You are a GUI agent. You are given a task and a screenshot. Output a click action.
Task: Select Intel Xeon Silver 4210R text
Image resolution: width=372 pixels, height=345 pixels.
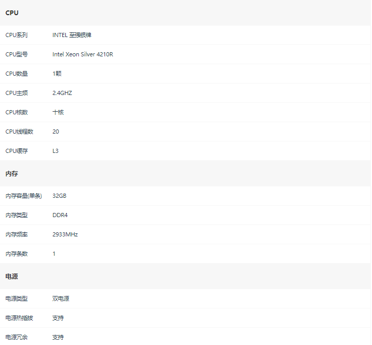[x=83, y=54]
